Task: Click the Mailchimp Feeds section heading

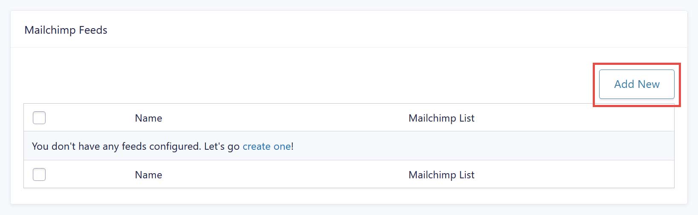Action: pos(66,30)
